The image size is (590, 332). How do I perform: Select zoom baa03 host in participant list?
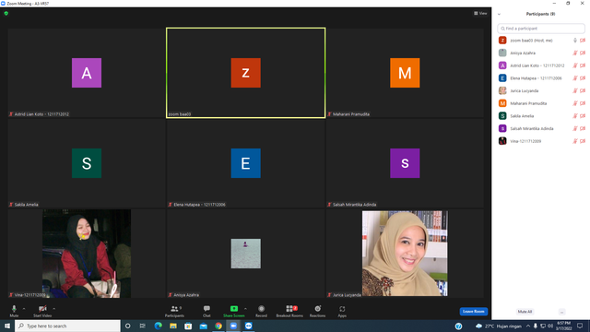click(x=541, y=41)
